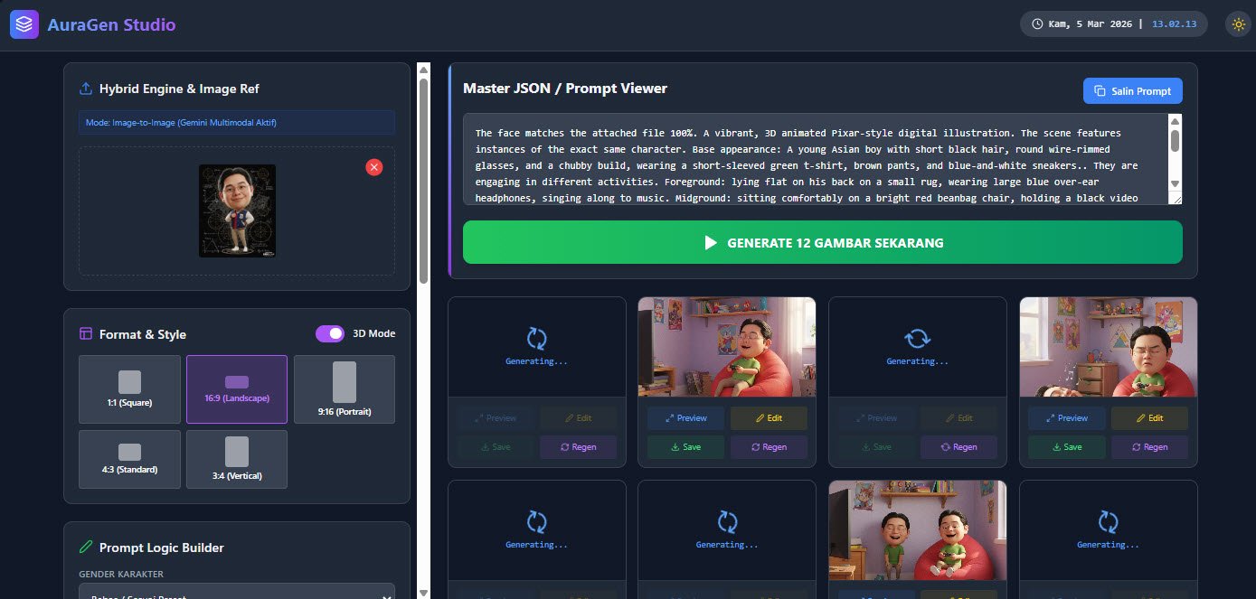
Task: Click the prompt viewer's scroll-down arrow
Action: click(x=1175, y=183)
